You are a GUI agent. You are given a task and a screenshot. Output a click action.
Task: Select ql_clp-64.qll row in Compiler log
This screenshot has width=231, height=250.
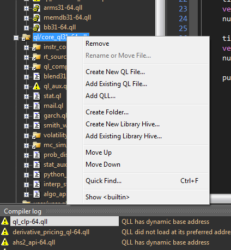64,222
